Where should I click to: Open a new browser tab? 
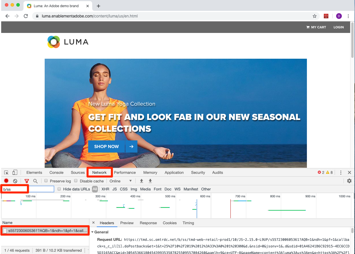pos(98,6)
